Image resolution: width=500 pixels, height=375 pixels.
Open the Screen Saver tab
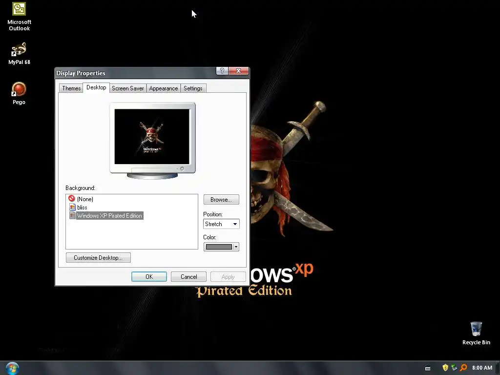tap(128, 88)
